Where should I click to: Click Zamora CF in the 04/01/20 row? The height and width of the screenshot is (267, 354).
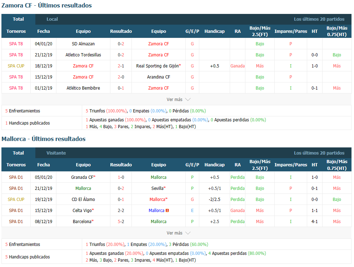(159, 44)
